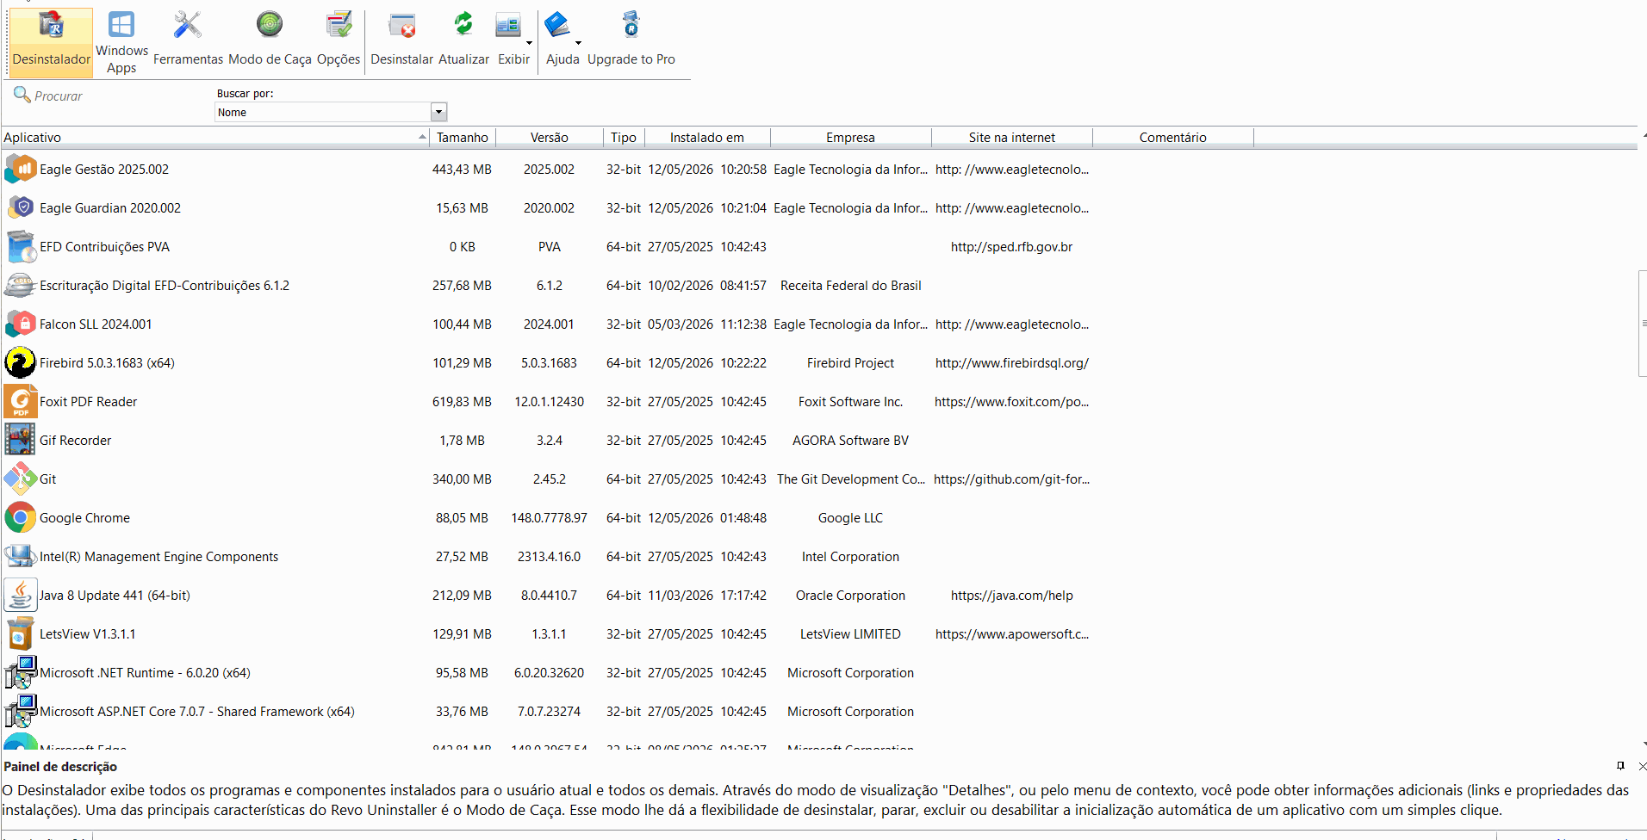This screenshot has height=840, width=1647.
Task: Click the LetsView LIMITED company cell
Action: [x=851, y=634]
